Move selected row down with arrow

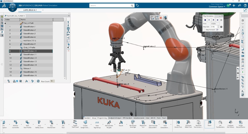tap(68, 25)
